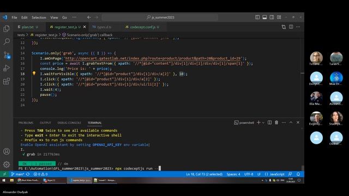
Task: Click the Open Changes editor icon
Action: (x=284, y=27)
